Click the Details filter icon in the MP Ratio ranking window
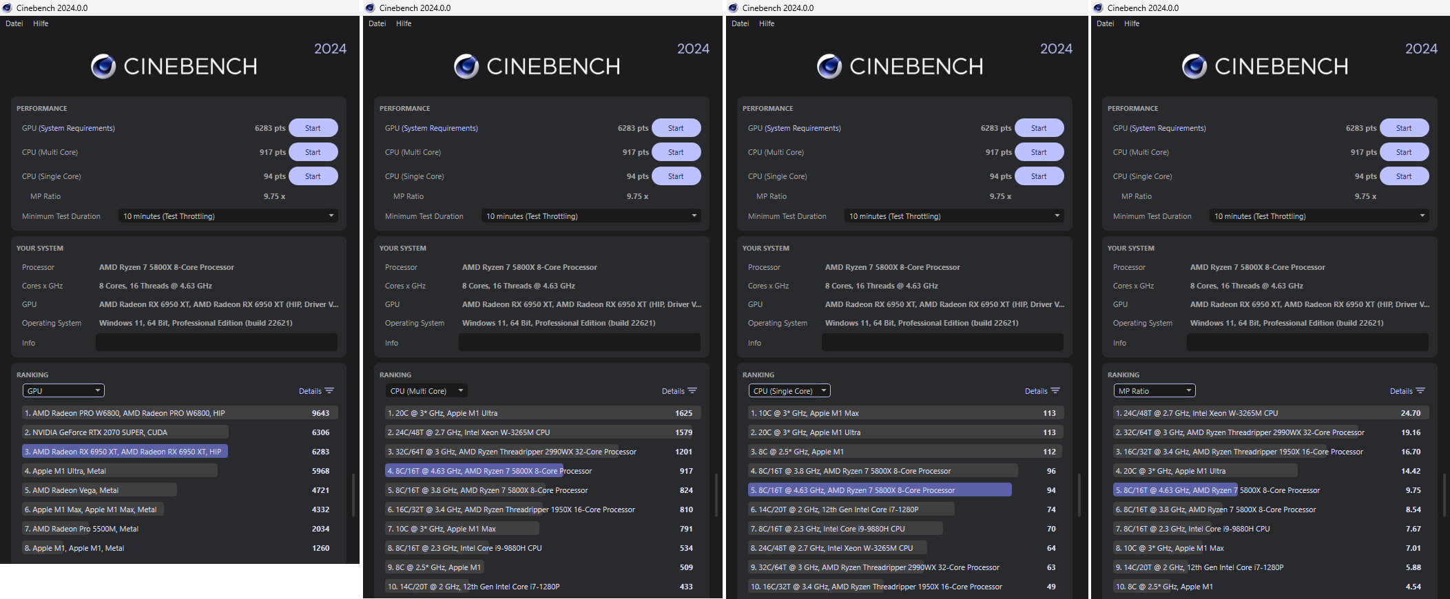This screenshot has width=1450, height=599. point(1420,390)
